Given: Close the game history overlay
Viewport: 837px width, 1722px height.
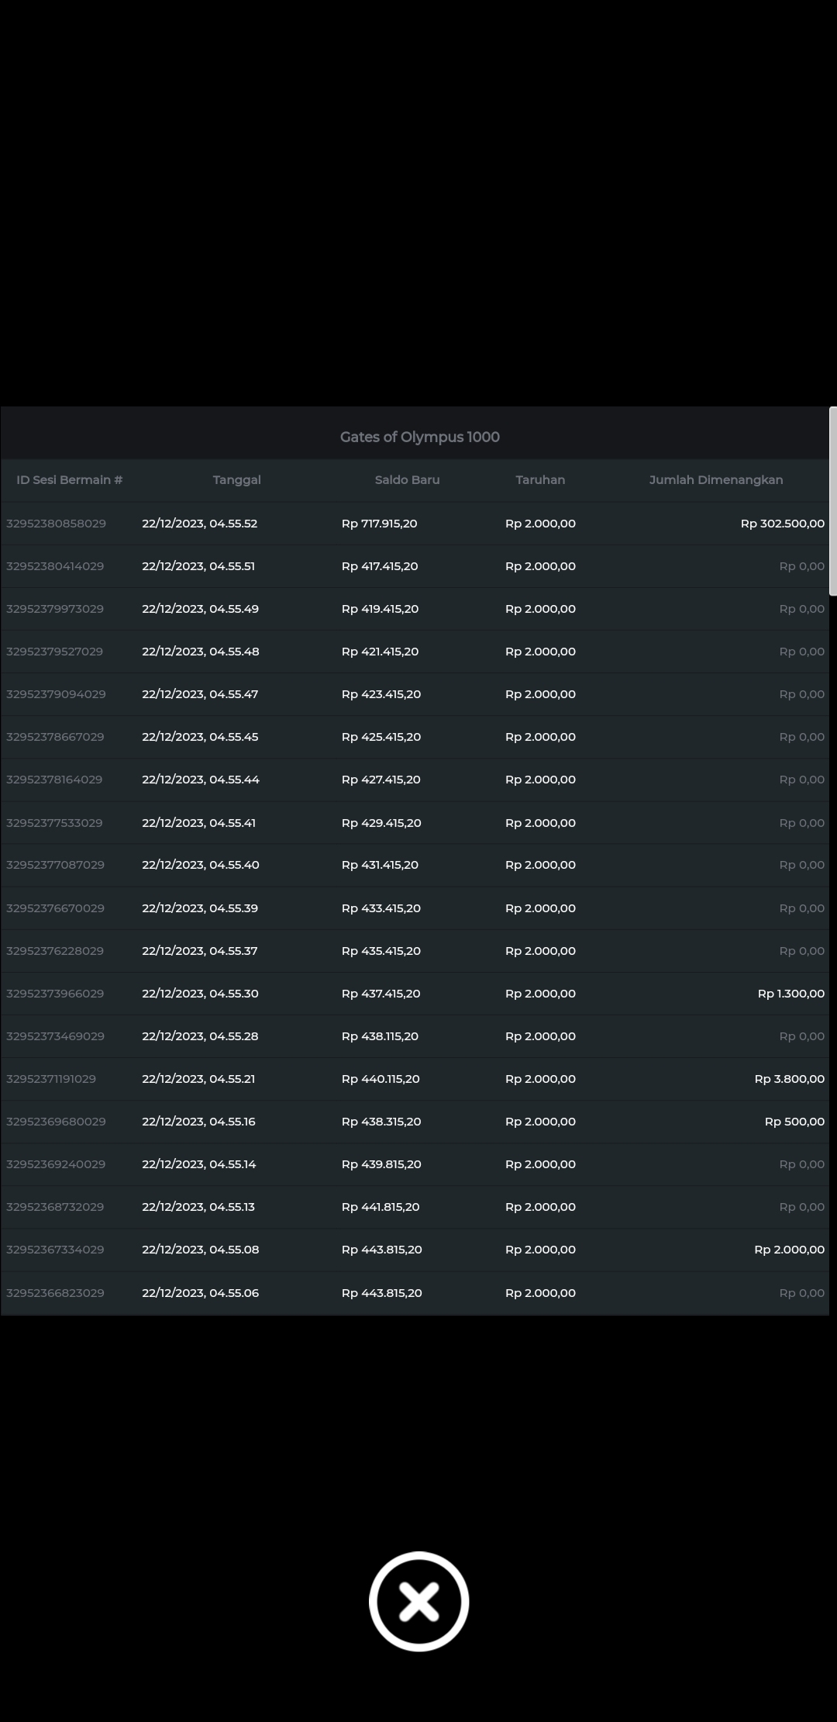Looking at the screenshot, I should (x=418, y=1601).
